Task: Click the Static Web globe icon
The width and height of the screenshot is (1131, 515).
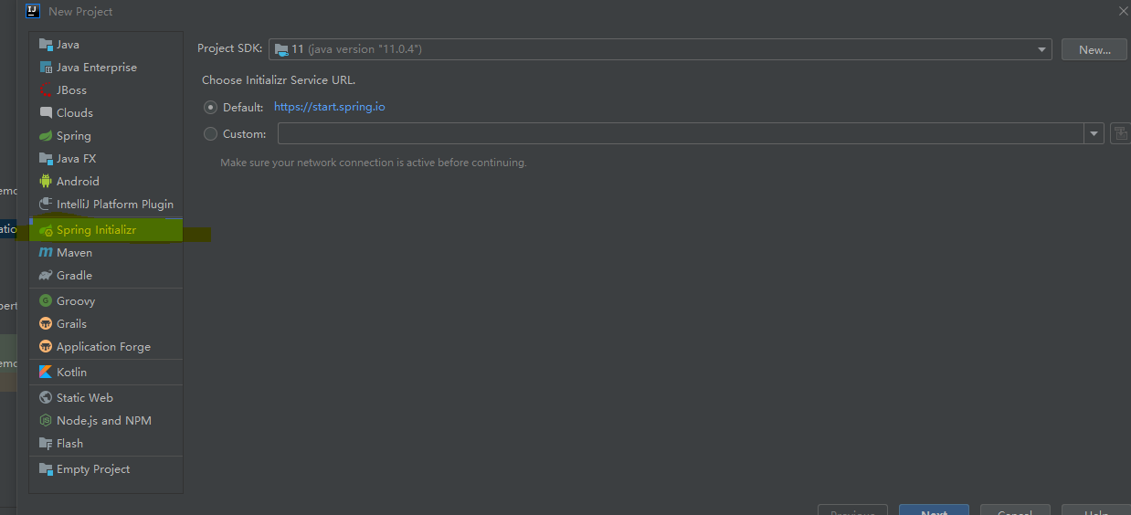Action: [x=46, y=398]
